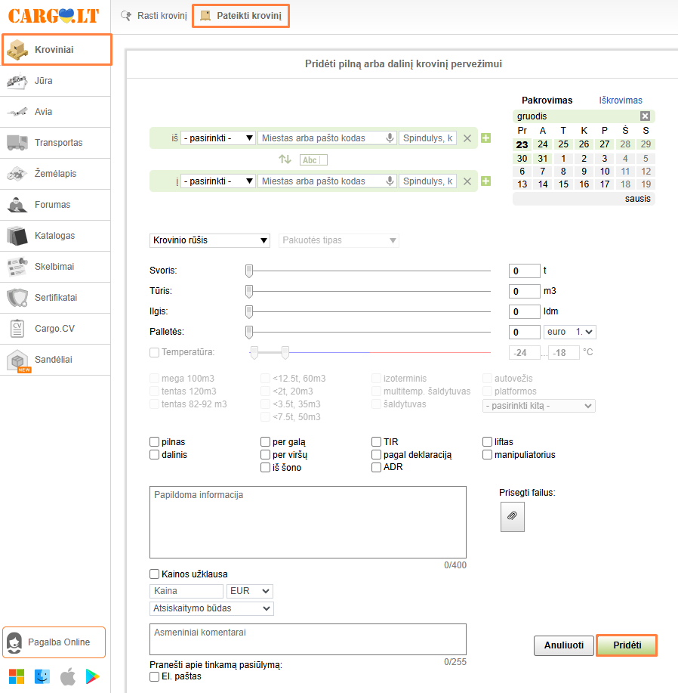
Task: Open the EUR currency dropdown
Action: (x=254, y=591)
